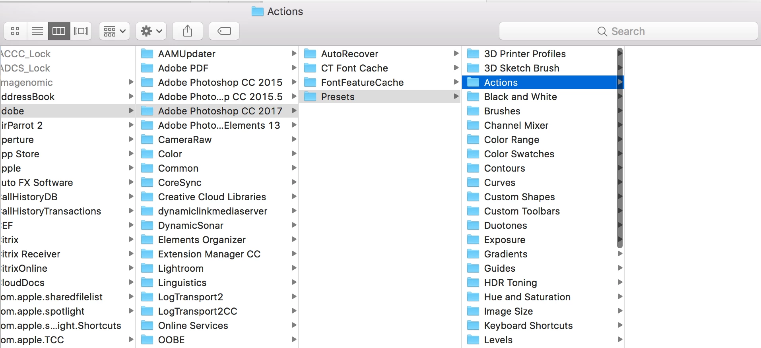Click the Color folder icon
This screenshot has height=348, width=761.
pyautogui.click(x=147, y=154)
